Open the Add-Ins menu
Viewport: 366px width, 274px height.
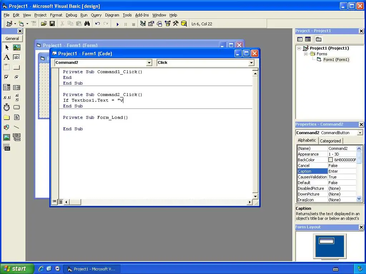coord(142,15)
